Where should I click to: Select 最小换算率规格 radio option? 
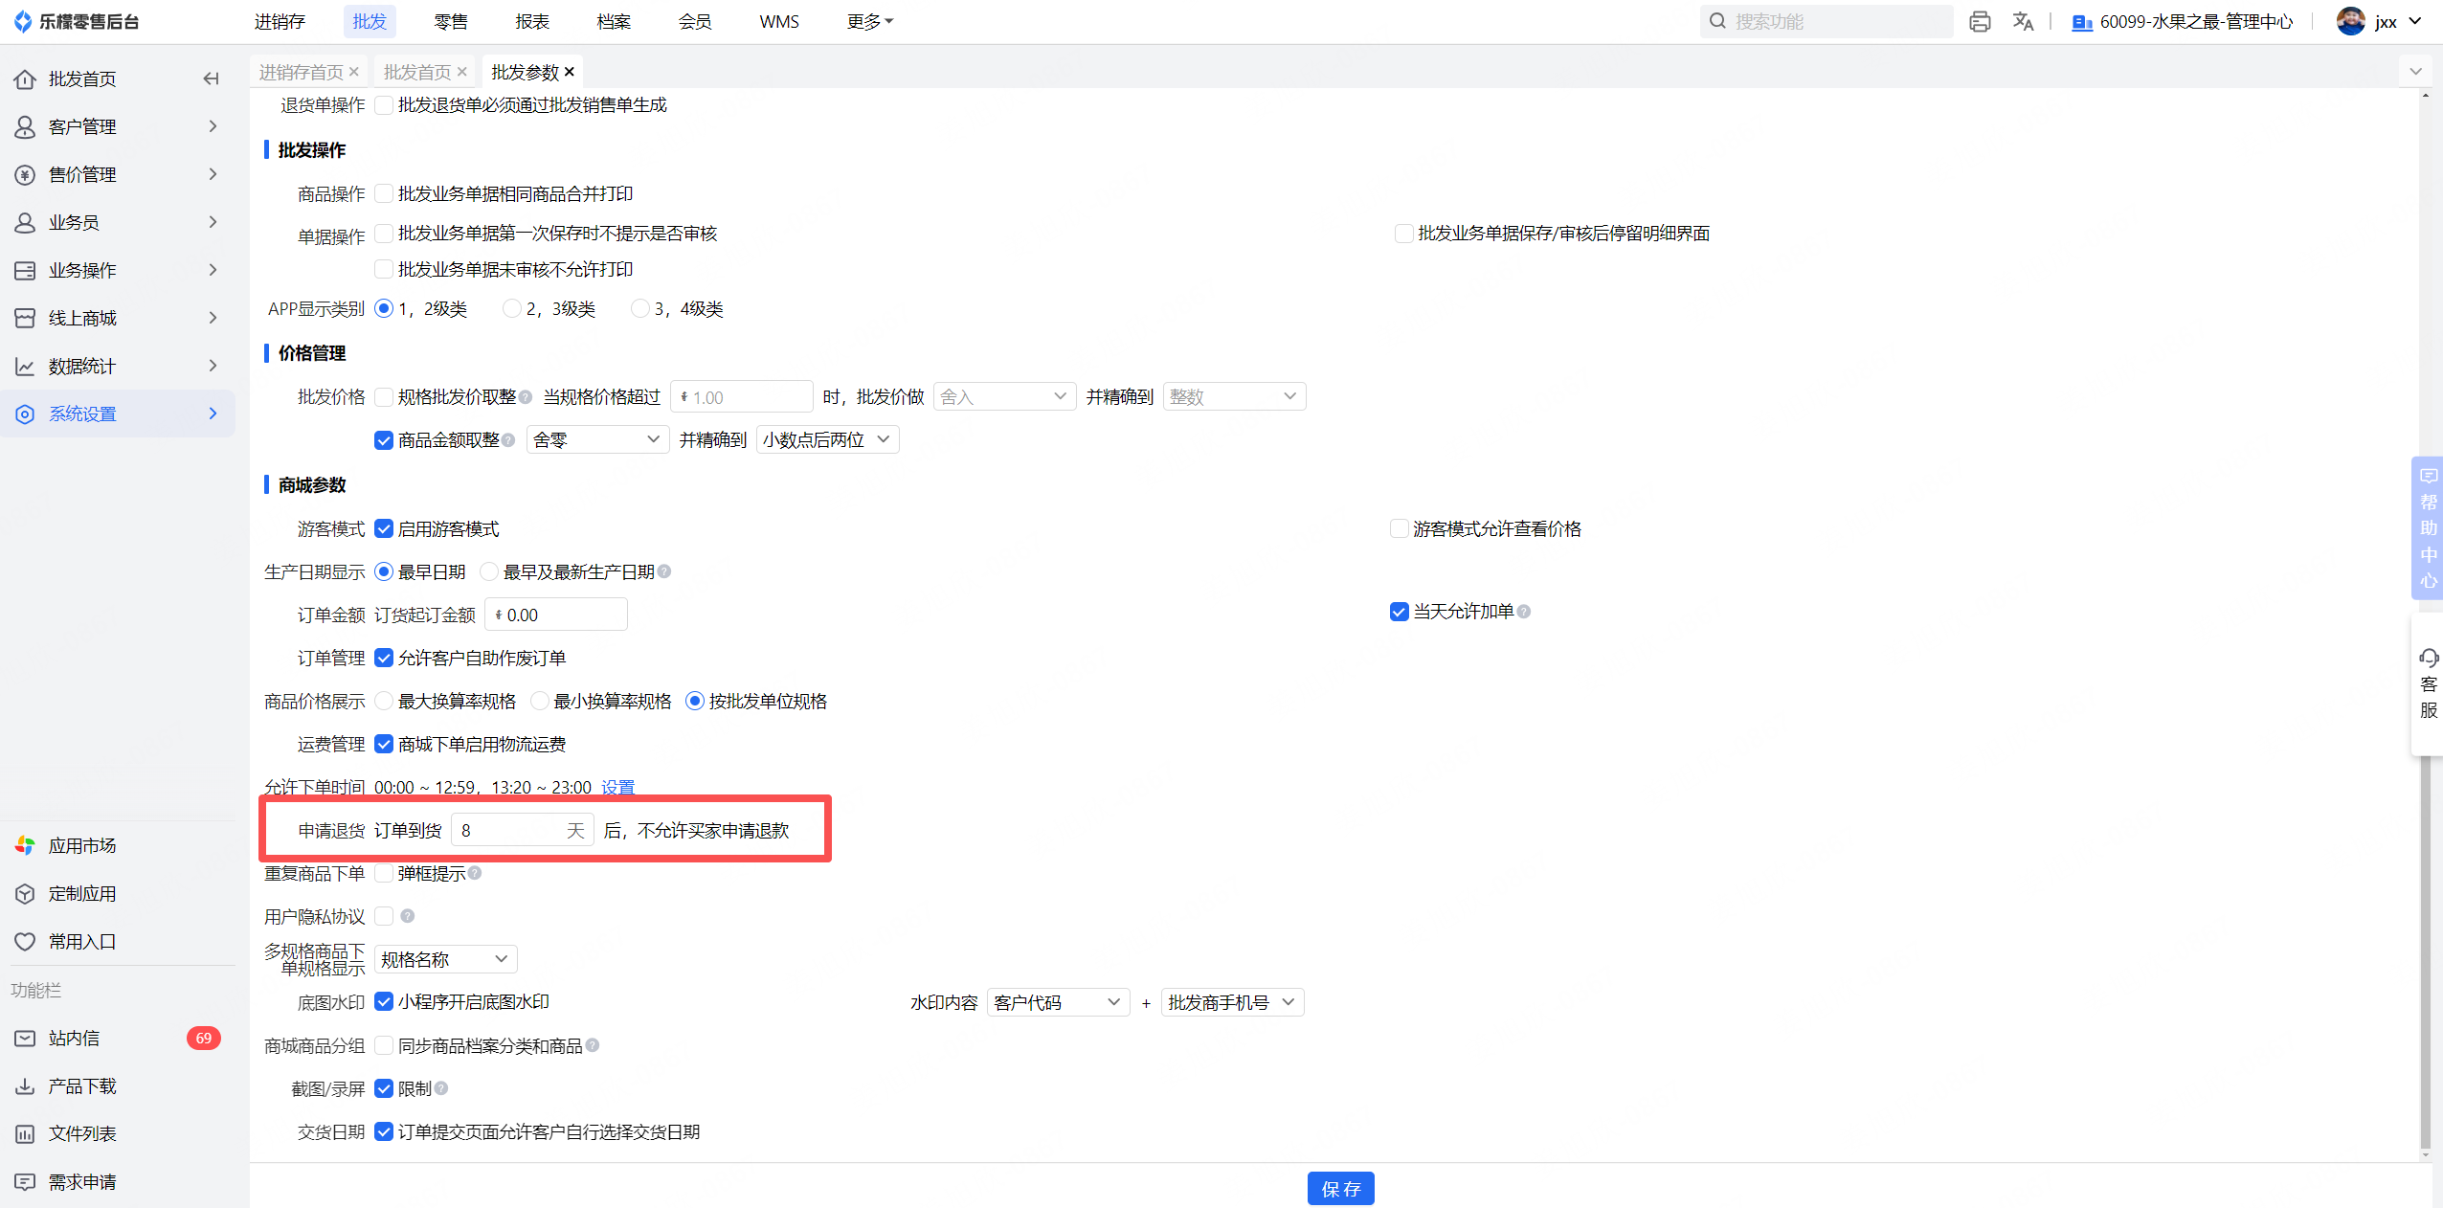tap(541, 701)
